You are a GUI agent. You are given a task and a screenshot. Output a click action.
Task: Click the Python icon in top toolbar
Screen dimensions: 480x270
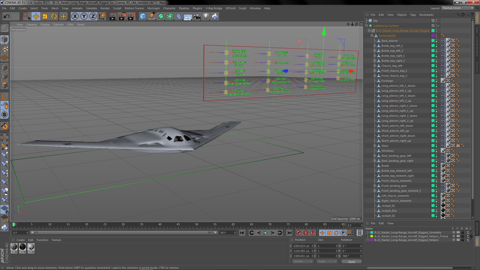pos(215,16)
